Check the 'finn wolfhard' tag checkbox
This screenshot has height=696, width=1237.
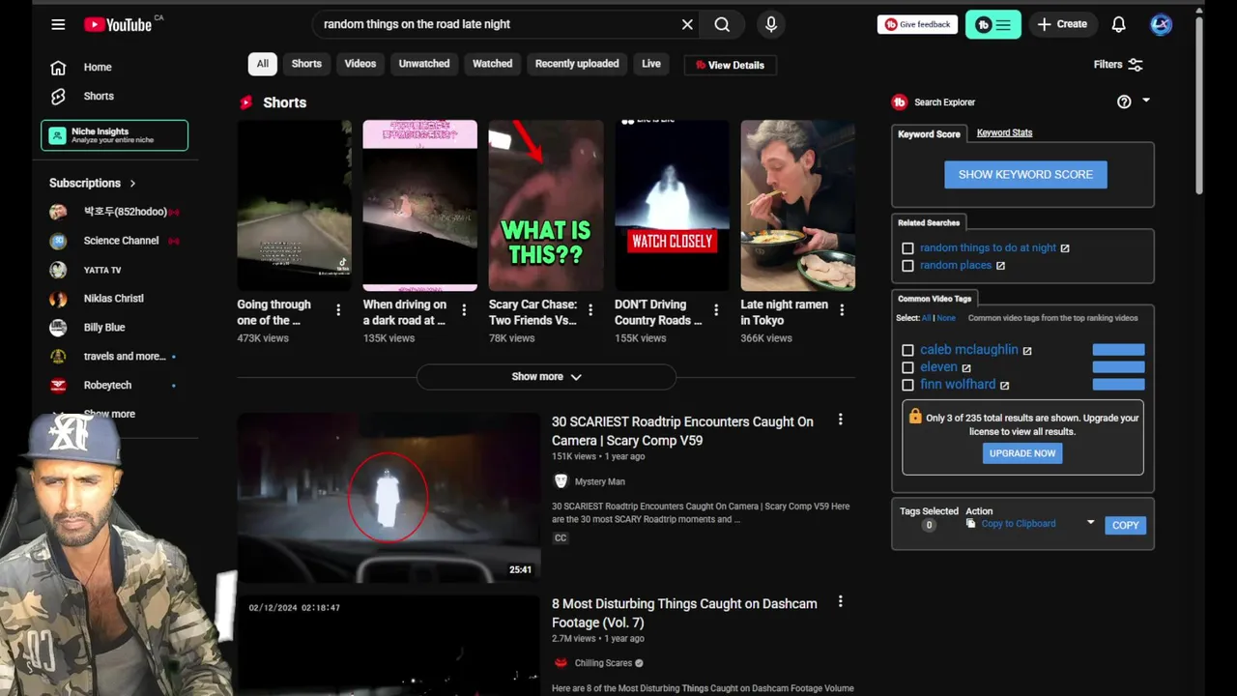pos(907,385)
